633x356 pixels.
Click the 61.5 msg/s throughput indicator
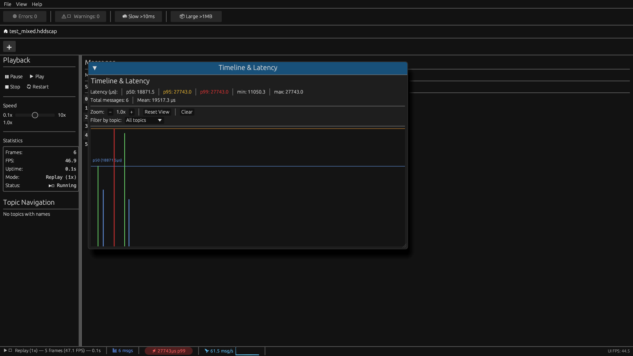(x=219, y=350)
